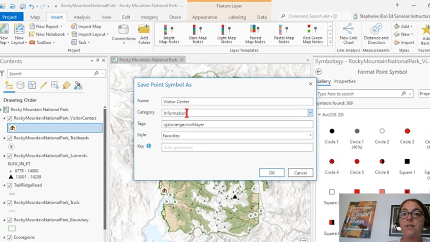Viewport: 430px width, 242px height.
Task: Toggle TrailRidgeRoad layer checkbox
Action: tap(9, 185)
